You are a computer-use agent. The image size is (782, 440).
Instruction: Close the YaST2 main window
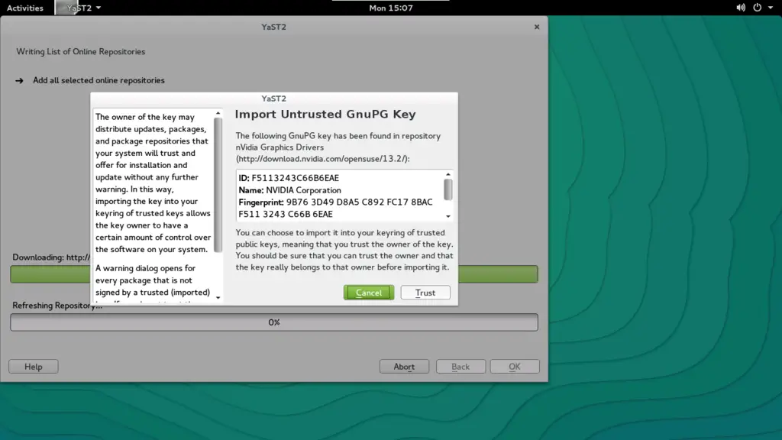coord(537,27)
